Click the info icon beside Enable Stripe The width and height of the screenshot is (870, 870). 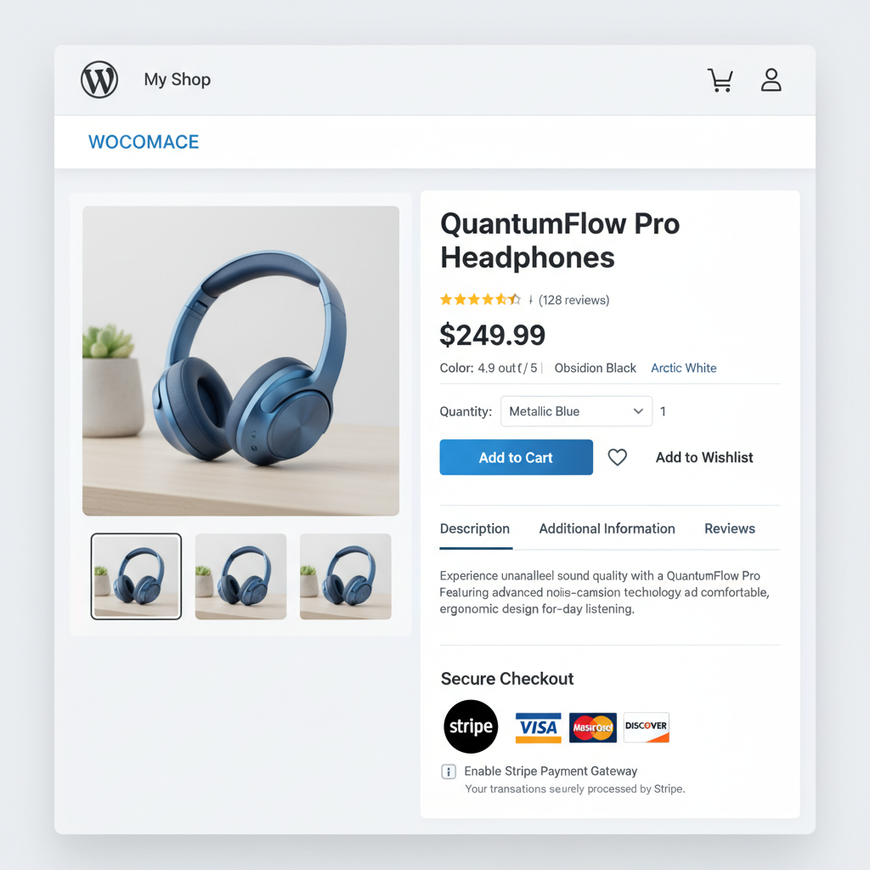click(x=449, y=771)
